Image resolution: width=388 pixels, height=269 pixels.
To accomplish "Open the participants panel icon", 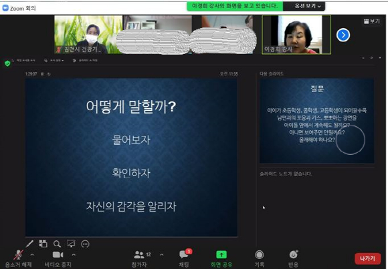I will coord(139,255).
